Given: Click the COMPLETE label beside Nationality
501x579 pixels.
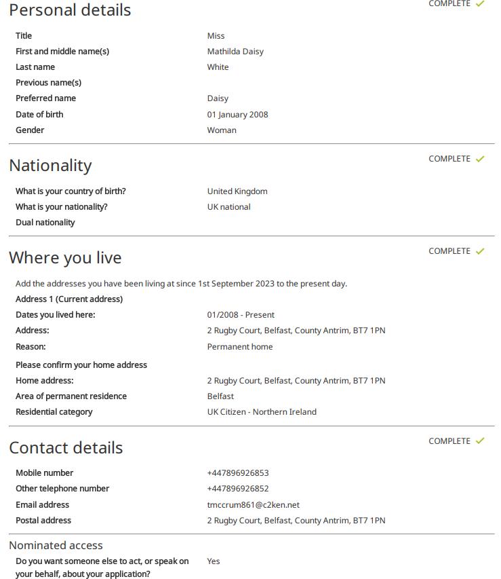Looking at the screenshot, I should (x=449, y=159).
